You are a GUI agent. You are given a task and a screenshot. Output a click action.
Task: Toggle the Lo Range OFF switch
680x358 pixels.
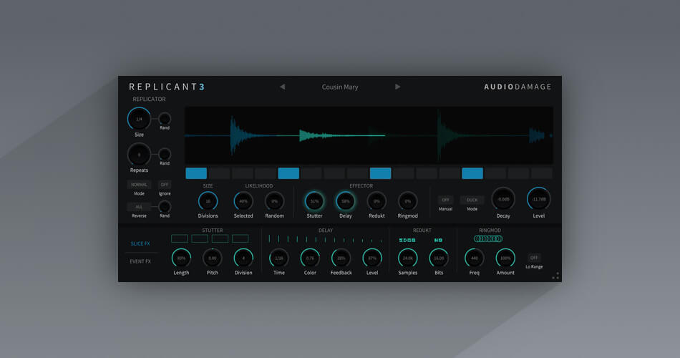click(534, 258)
